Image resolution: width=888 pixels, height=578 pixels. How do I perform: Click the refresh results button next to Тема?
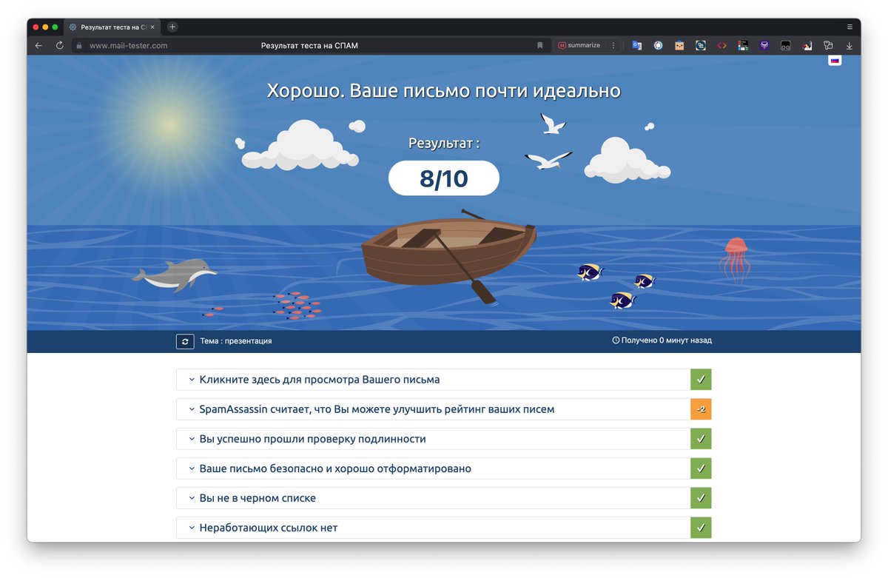click(x=185, y=341)
